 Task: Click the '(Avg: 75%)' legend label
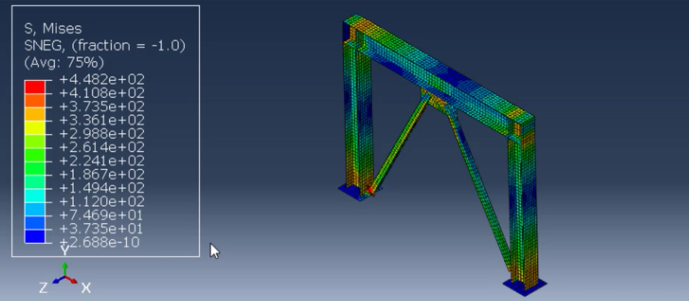[x=64, y=62]
